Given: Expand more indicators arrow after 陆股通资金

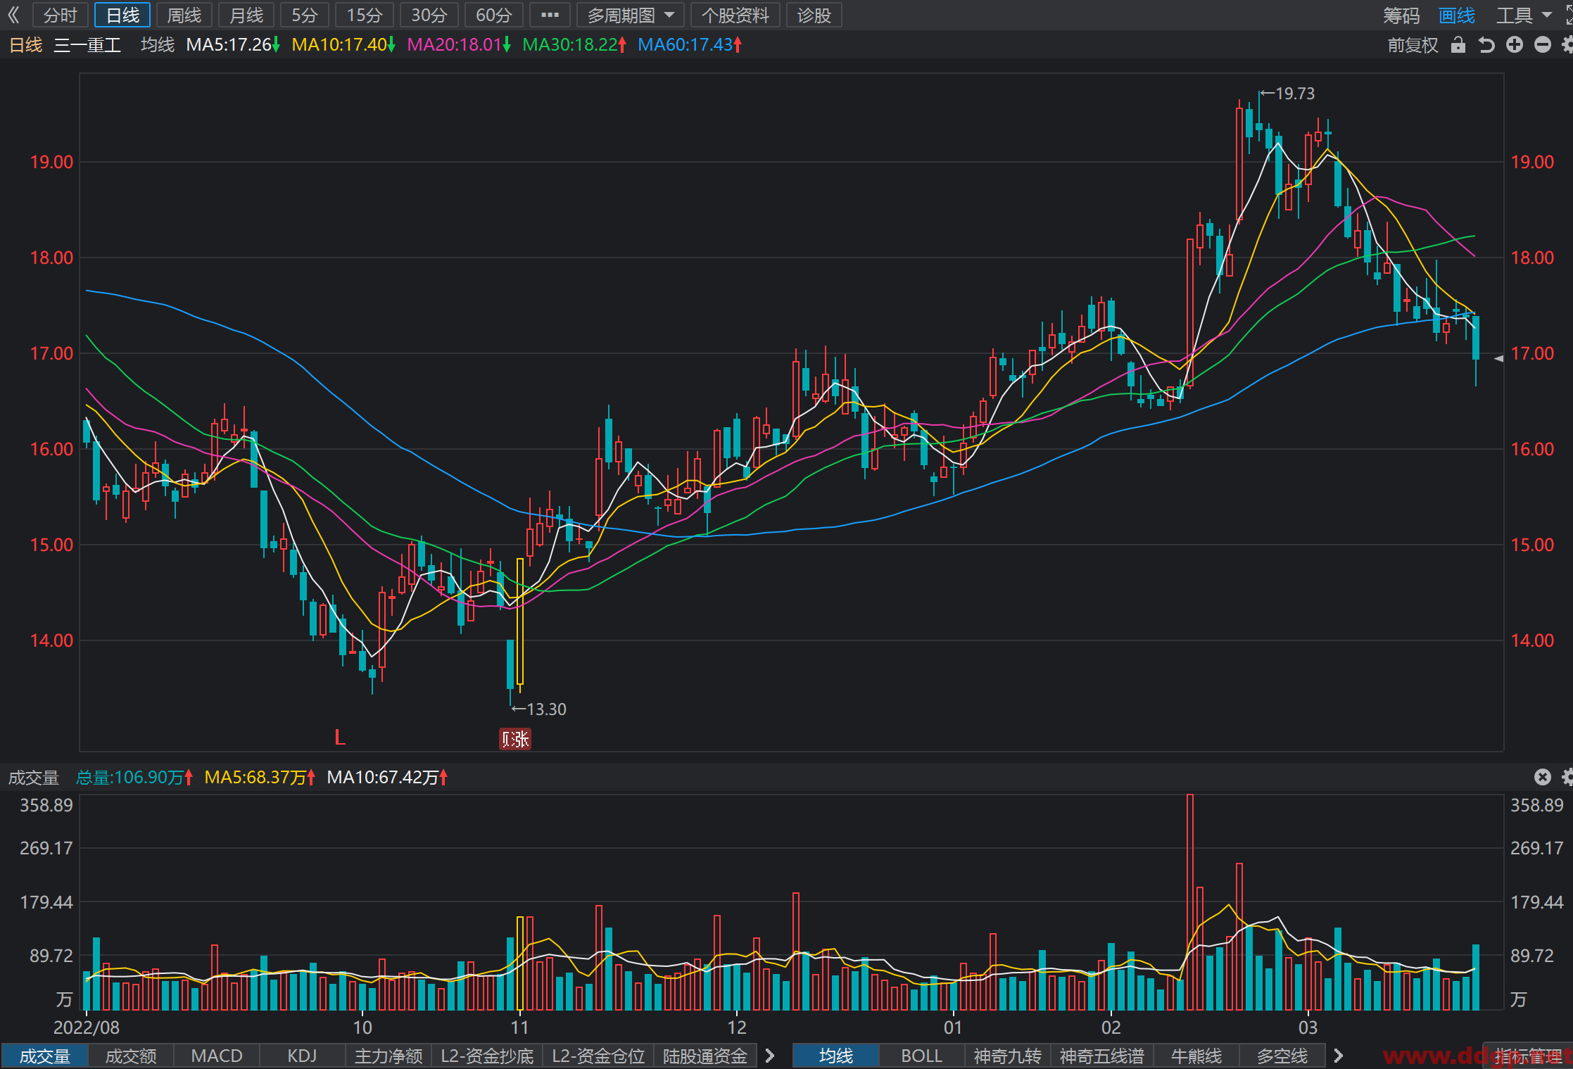Looking at the screenshot, I should pyautogui.click(x=770, y=1056).
